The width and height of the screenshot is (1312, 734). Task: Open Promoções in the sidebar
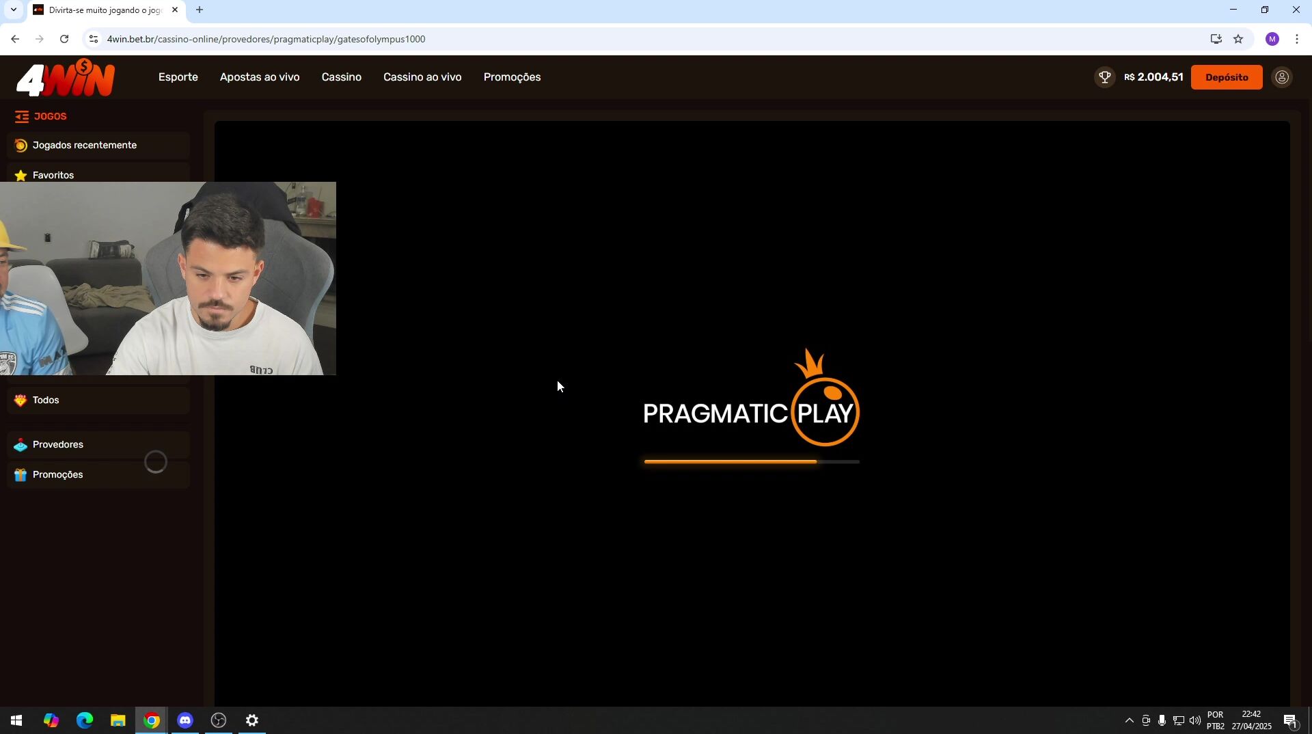pos(98,475)
